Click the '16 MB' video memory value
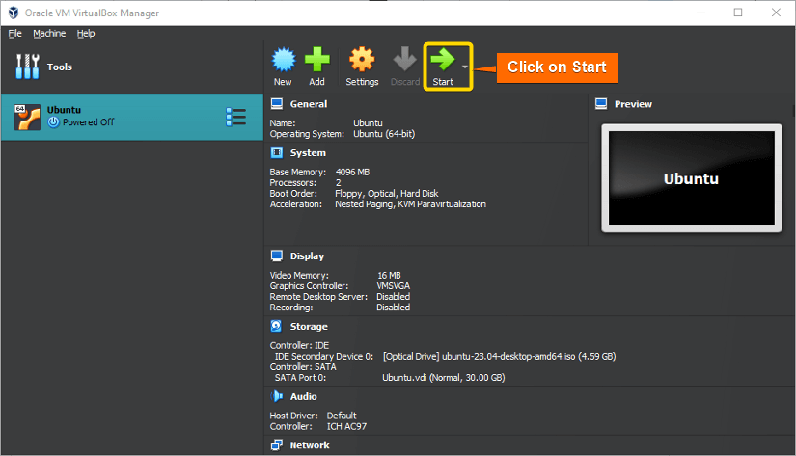The image size is (796, 456). 389,276
